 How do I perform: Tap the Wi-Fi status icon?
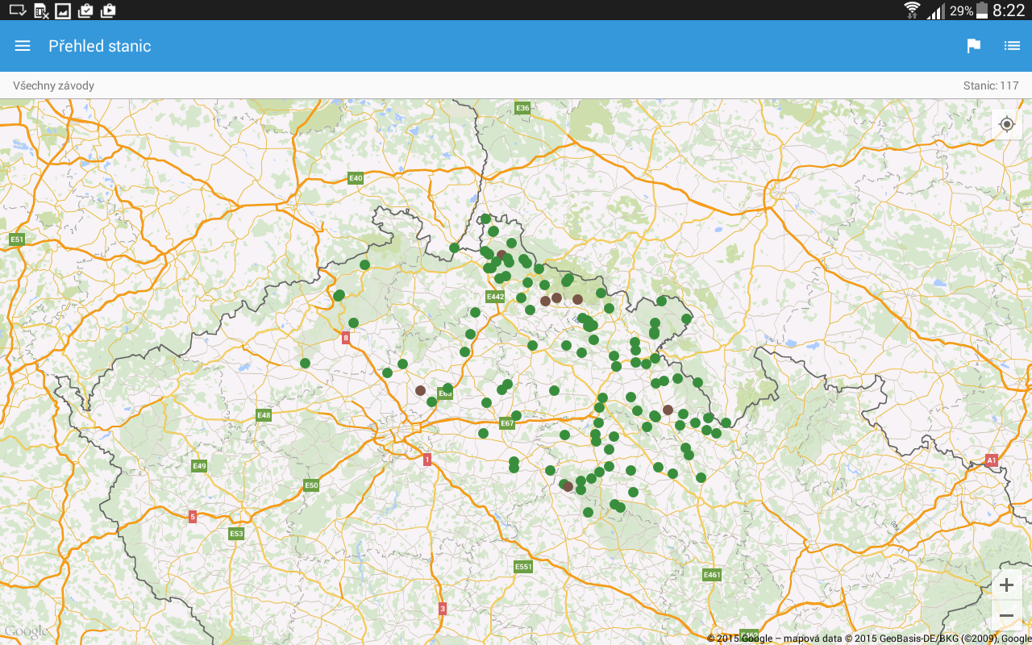pyautogui.click(x=912, y=10)
